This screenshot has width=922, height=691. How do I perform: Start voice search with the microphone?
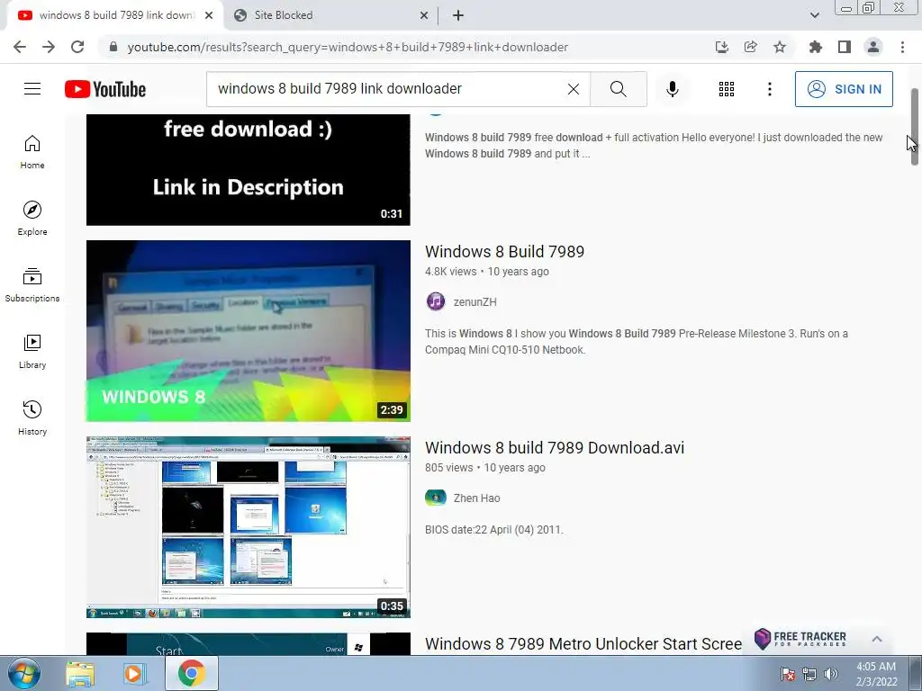point(672,89)
